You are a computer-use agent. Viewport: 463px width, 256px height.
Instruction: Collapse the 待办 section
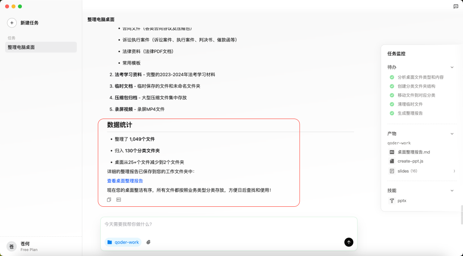(452, 67)
